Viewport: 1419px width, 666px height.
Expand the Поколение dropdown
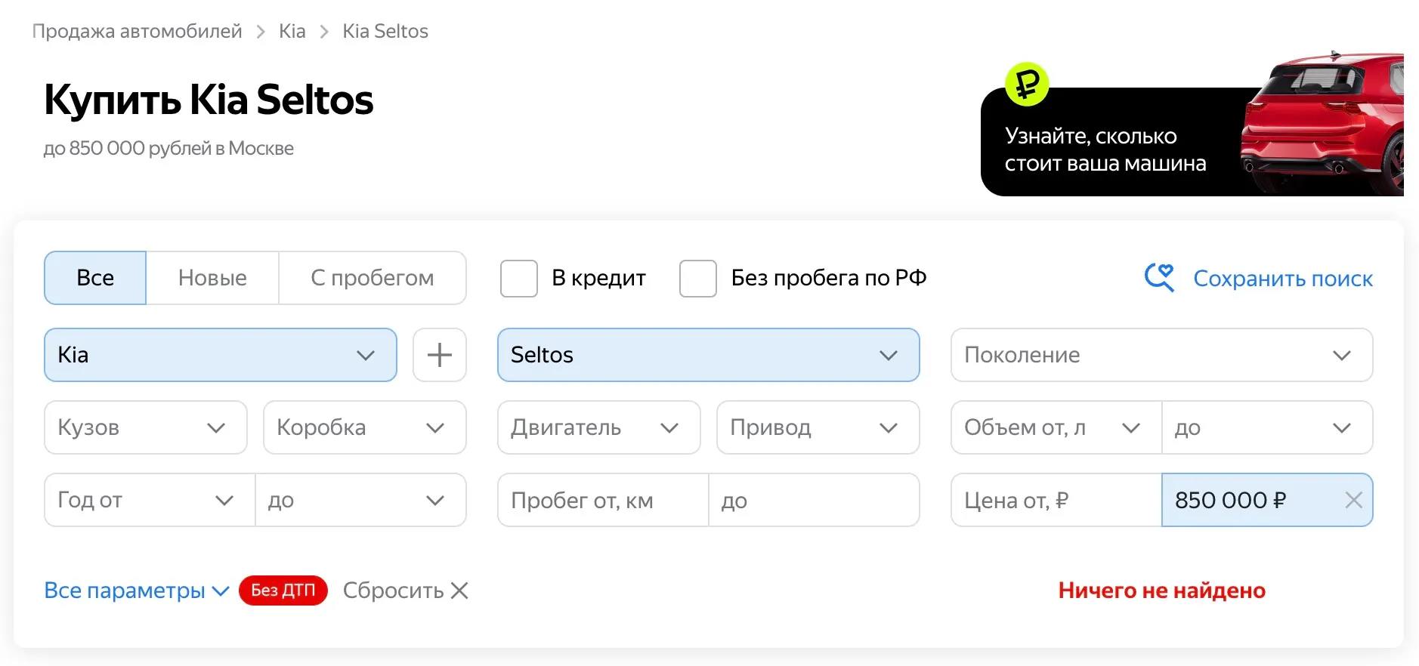[x=1161, y=355]
